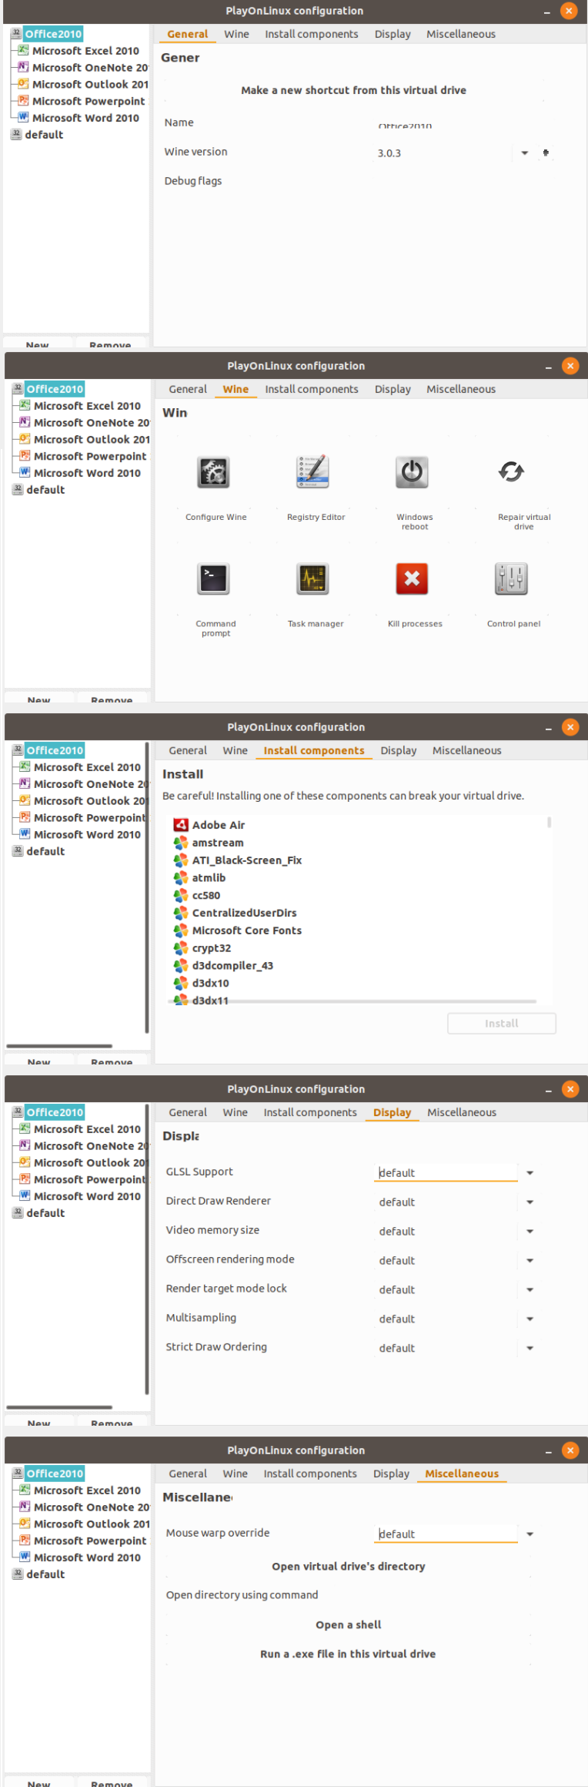
Task: Click the Windows reboot power icon
Action: coord(412,472)
